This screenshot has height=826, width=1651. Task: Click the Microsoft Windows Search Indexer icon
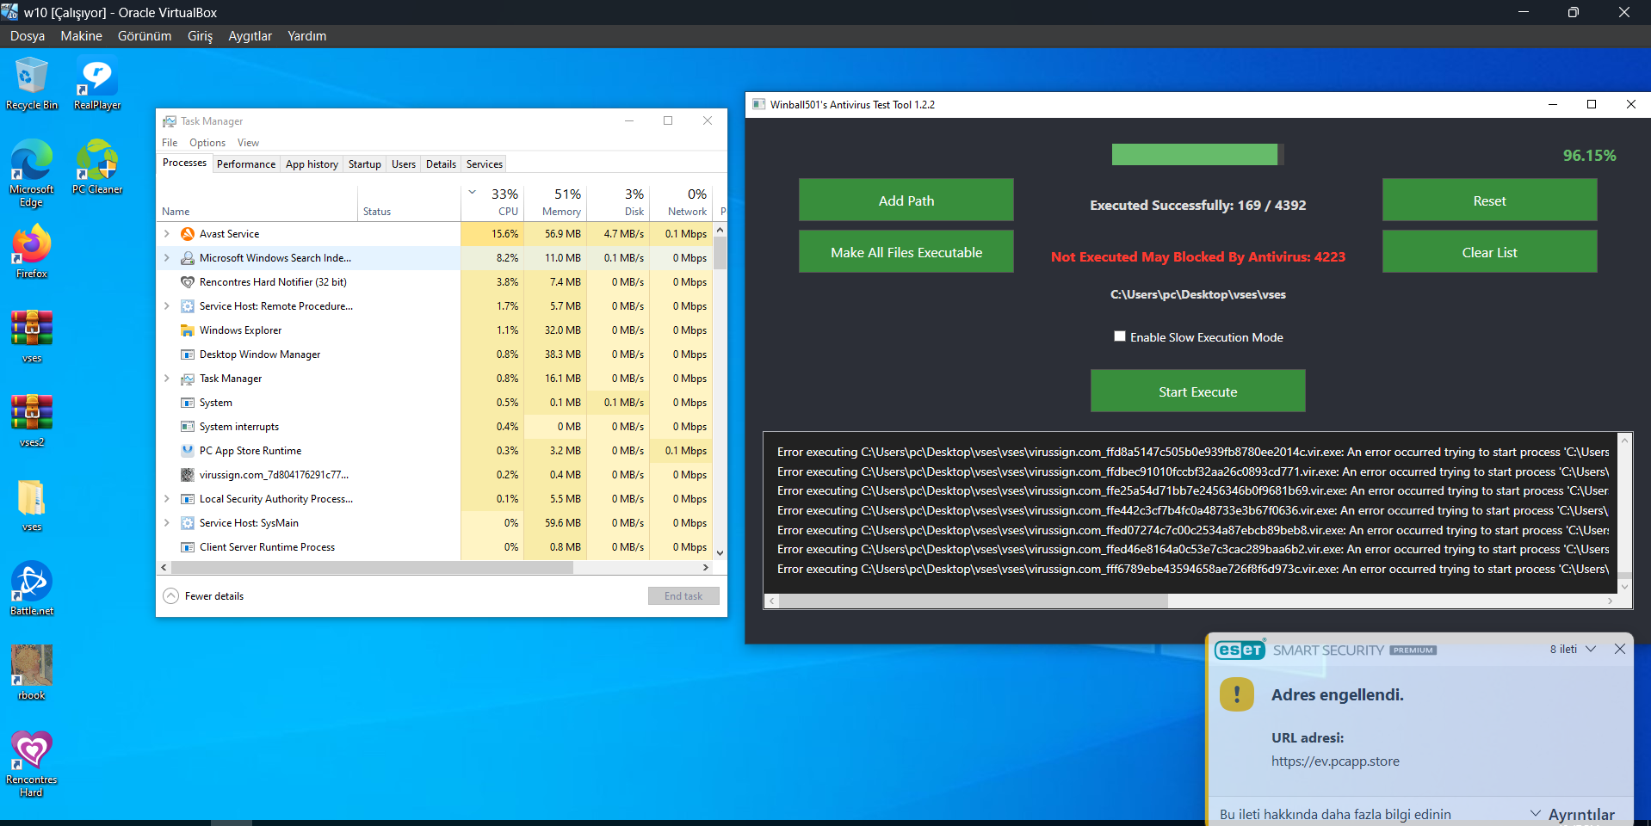187,258
